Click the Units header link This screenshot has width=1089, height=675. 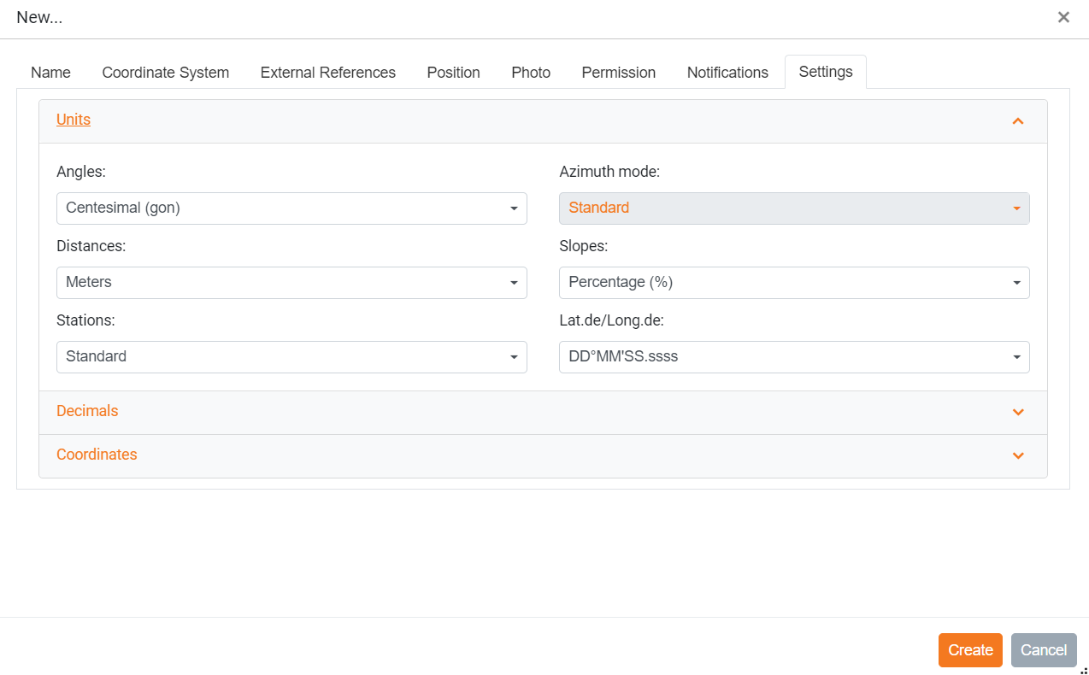point(74,120)
